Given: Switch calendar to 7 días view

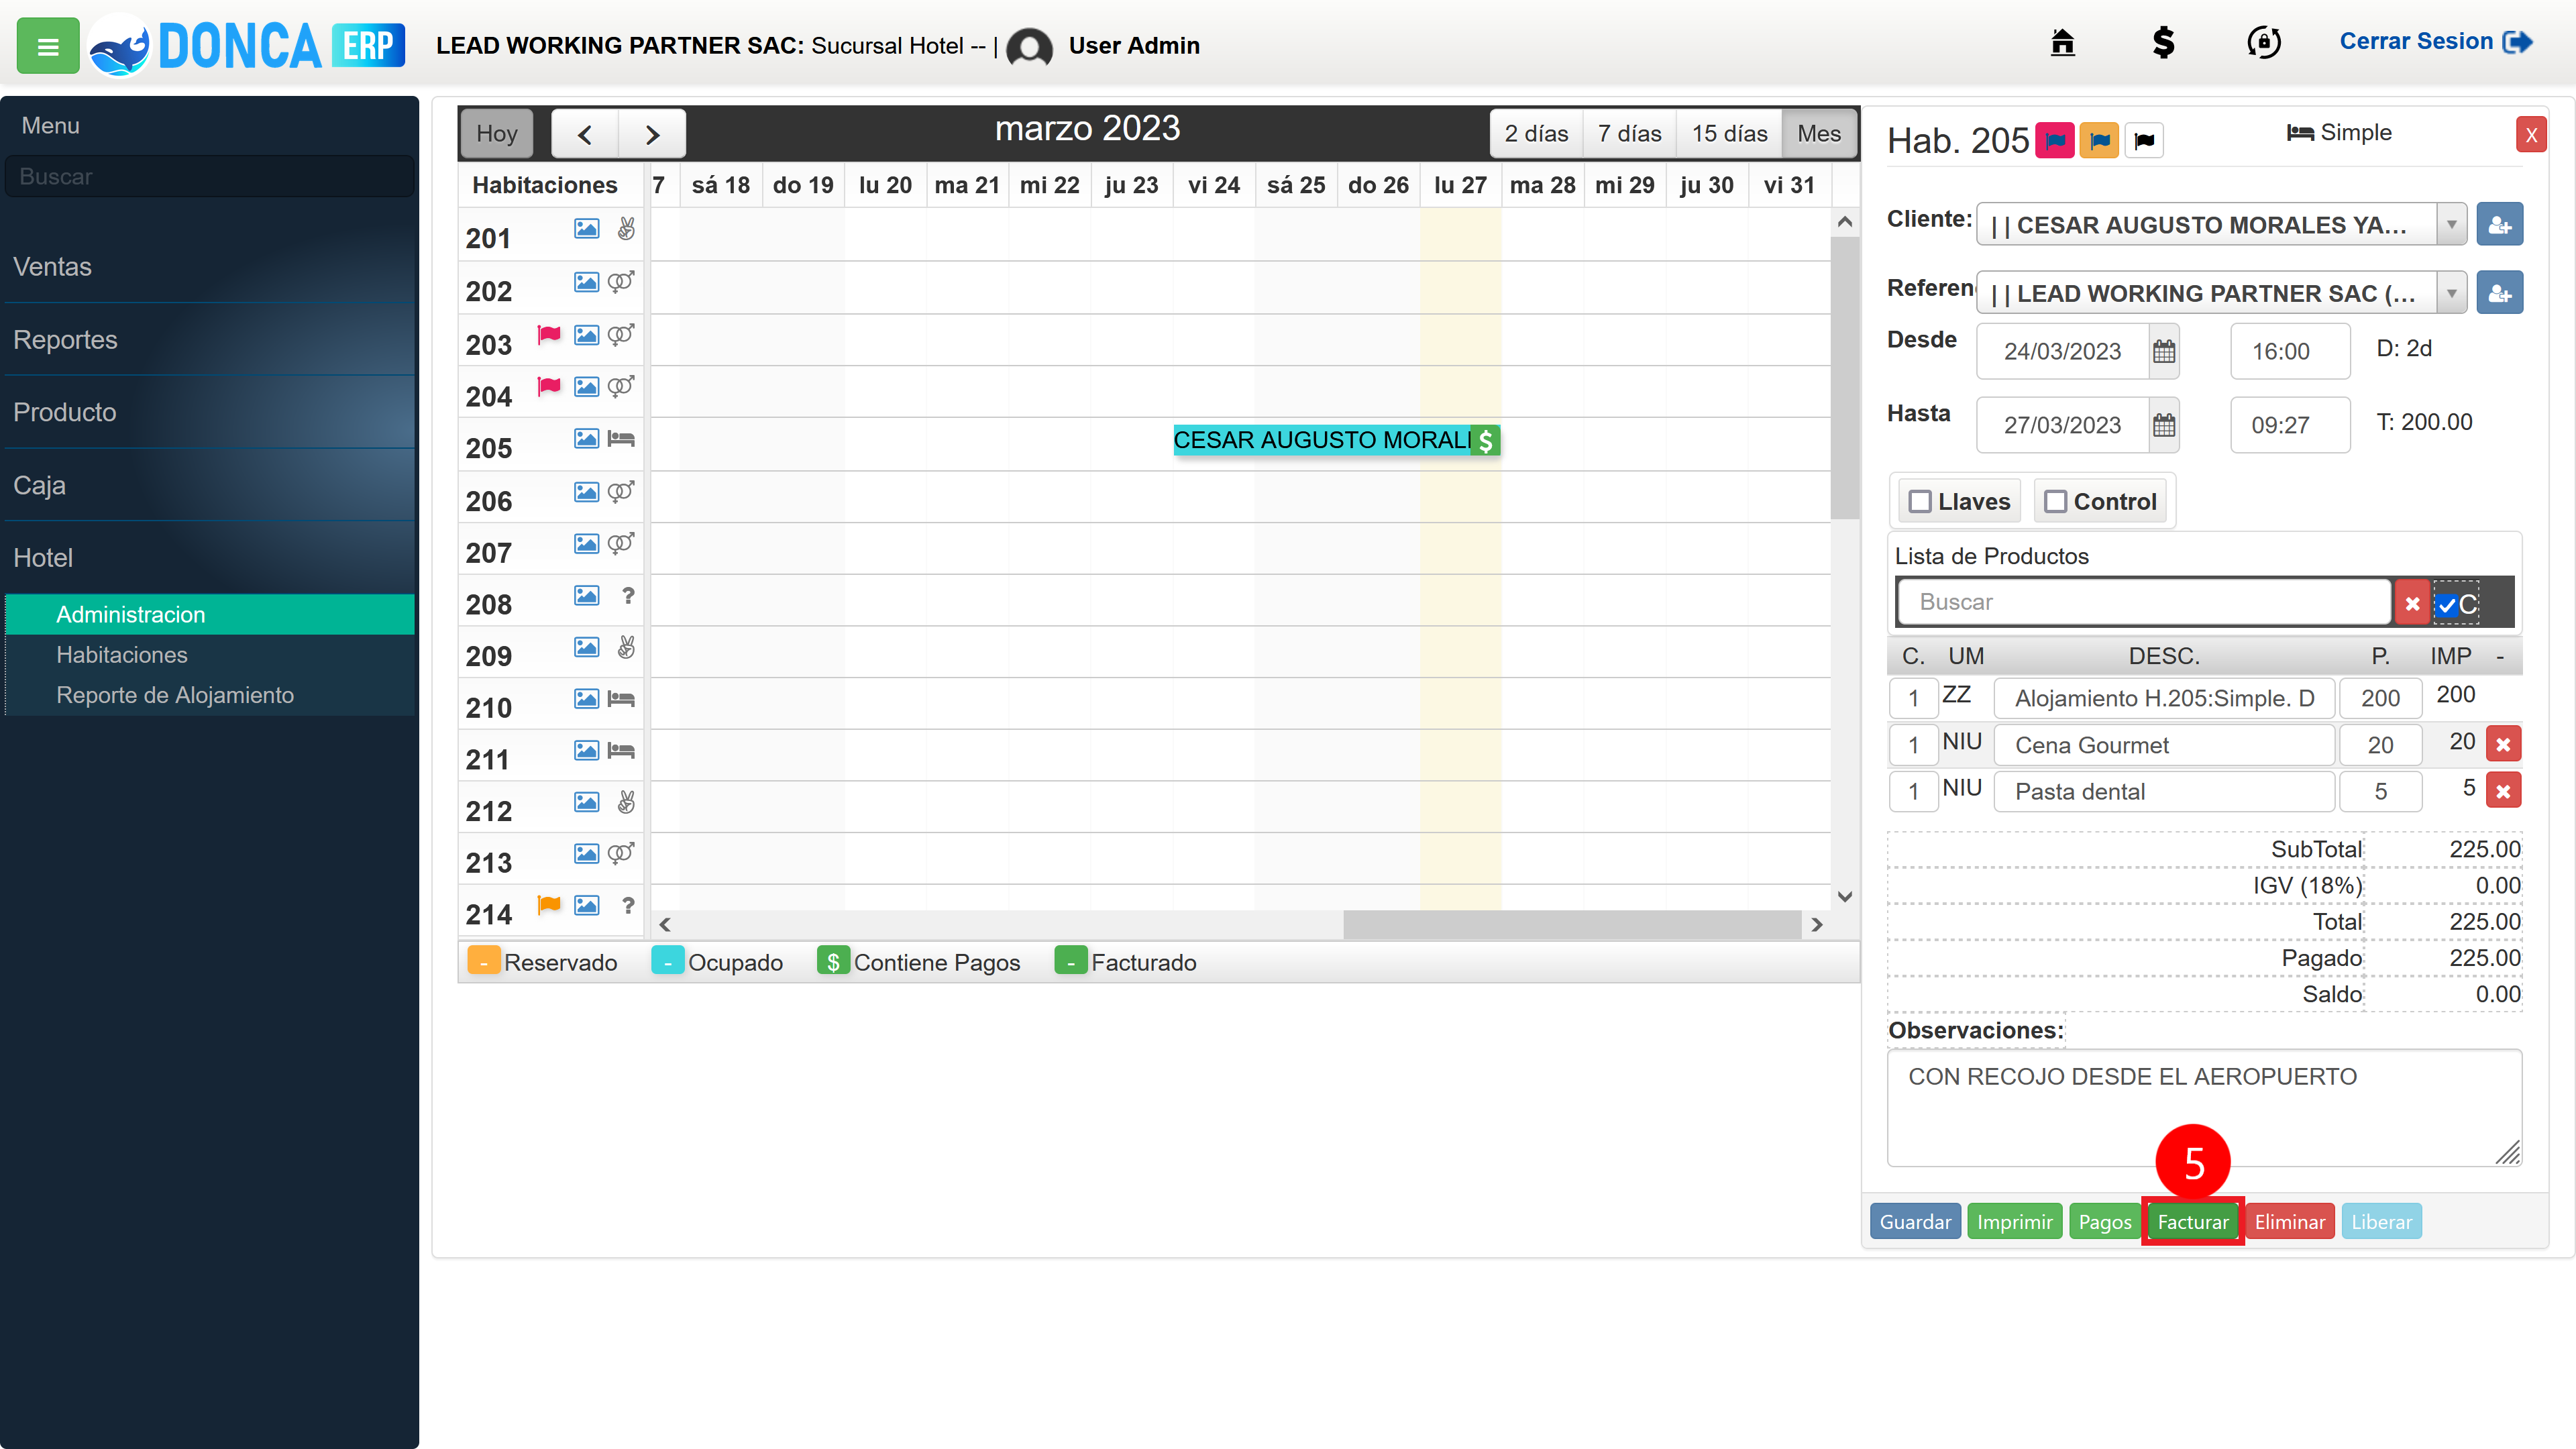Looking at the screenshot, I should coord(1629,134).
